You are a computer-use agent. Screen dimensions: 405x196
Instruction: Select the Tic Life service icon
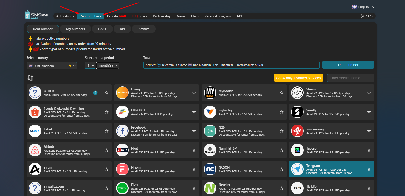click(297, 188)
